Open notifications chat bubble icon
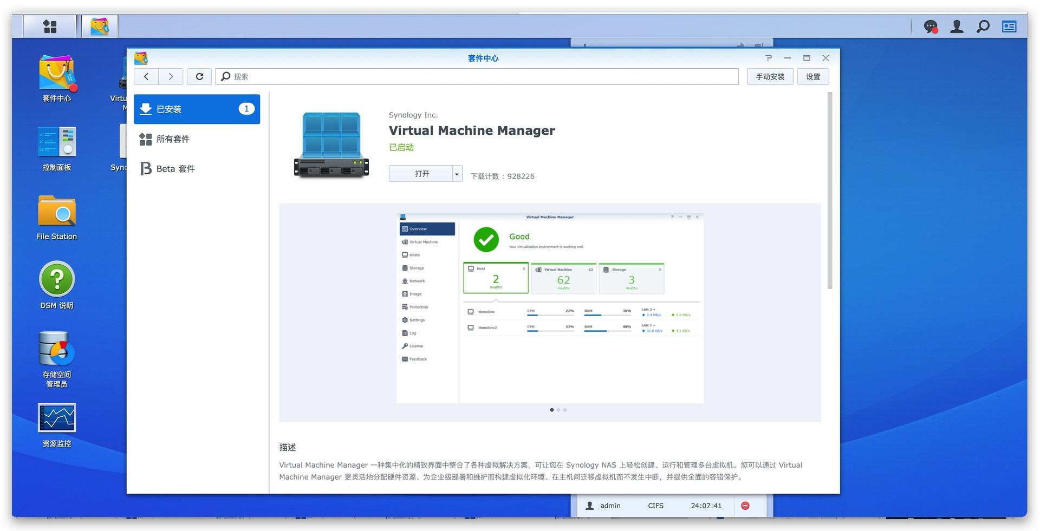 pyautogui.click(x=931, y=27)
